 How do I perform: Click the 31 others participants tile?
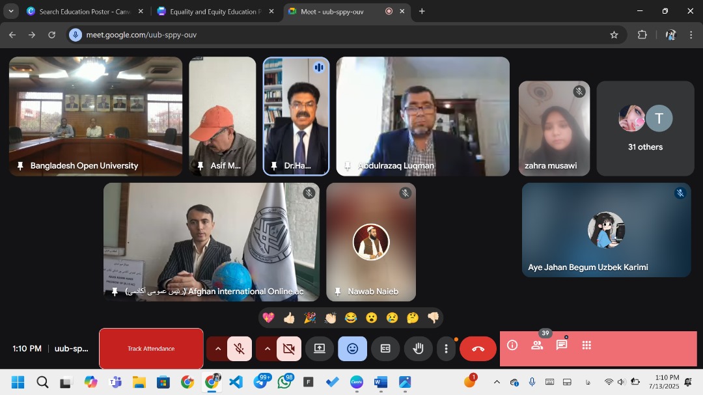tap(645, 128)
